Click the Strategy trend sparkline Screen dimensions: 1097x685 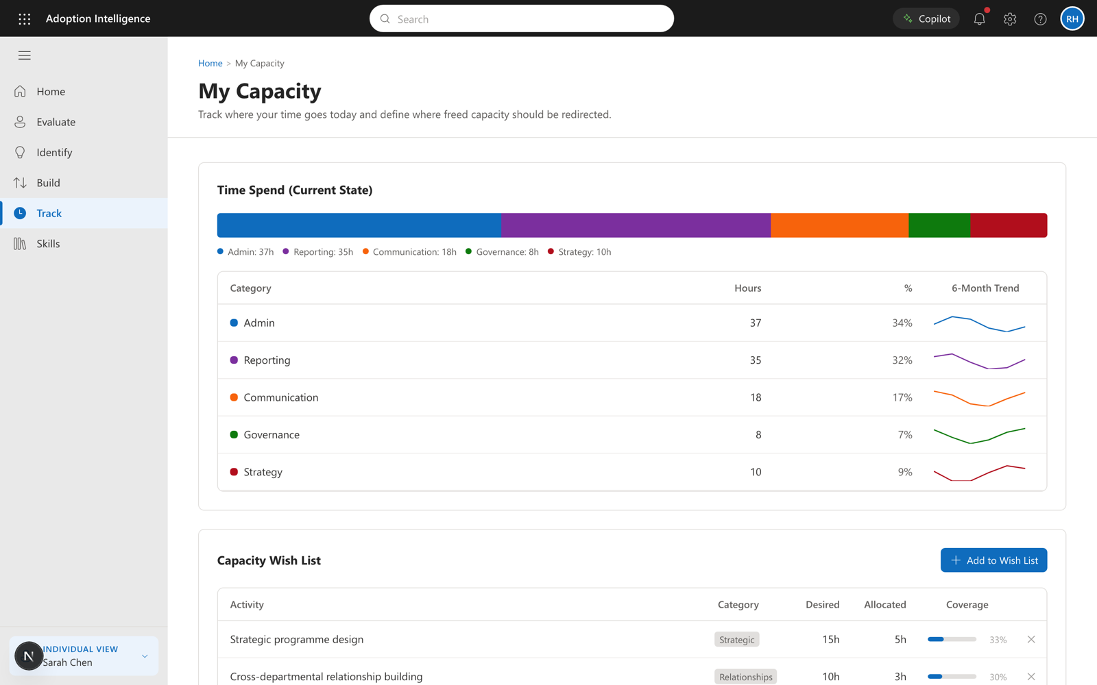tap(979, 473)
